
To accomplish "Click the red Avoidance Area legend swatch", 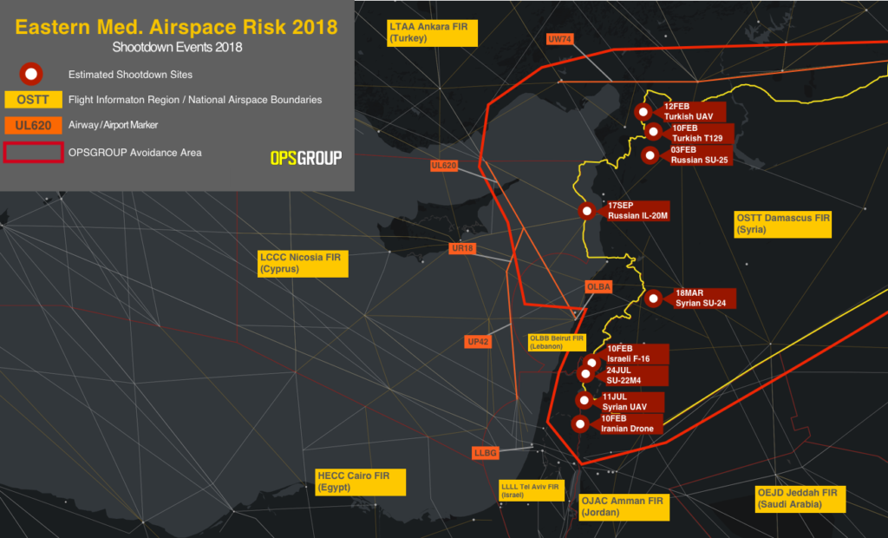I will [x=31, y=152].
